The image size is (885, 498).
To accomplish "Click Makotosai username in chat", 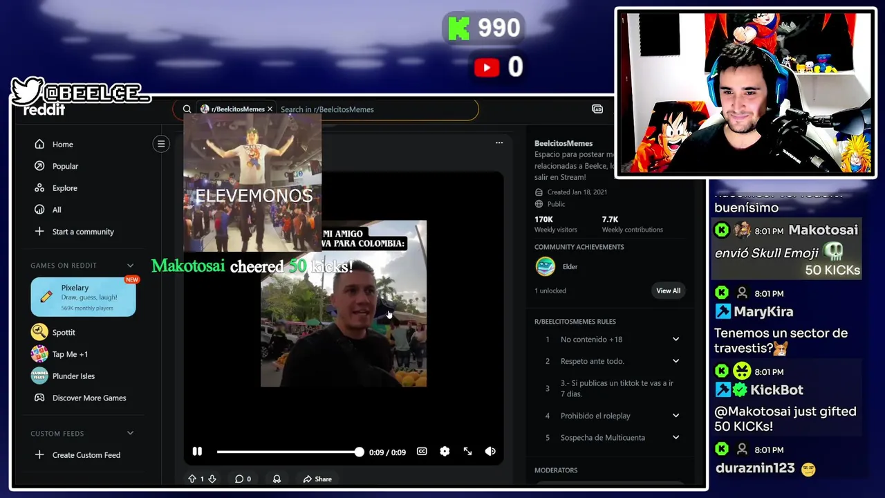I will pyautogui.click(x=823, y=230).
